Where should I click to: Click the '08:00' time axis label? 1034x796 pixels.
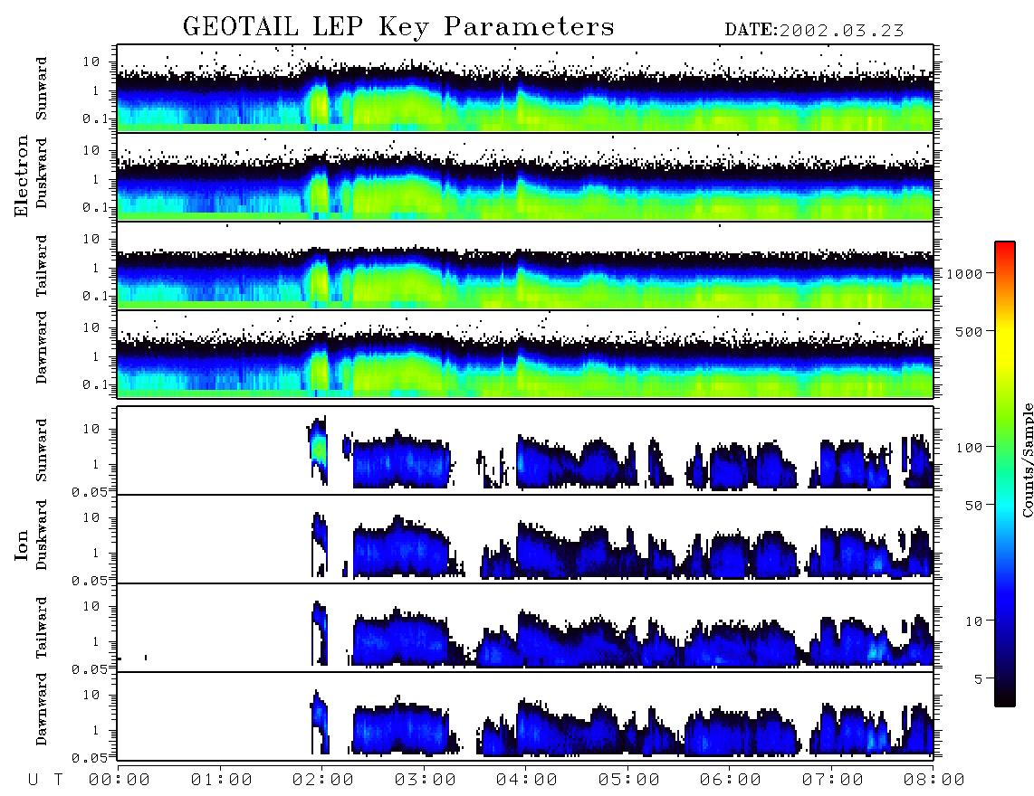click(934, 780)
